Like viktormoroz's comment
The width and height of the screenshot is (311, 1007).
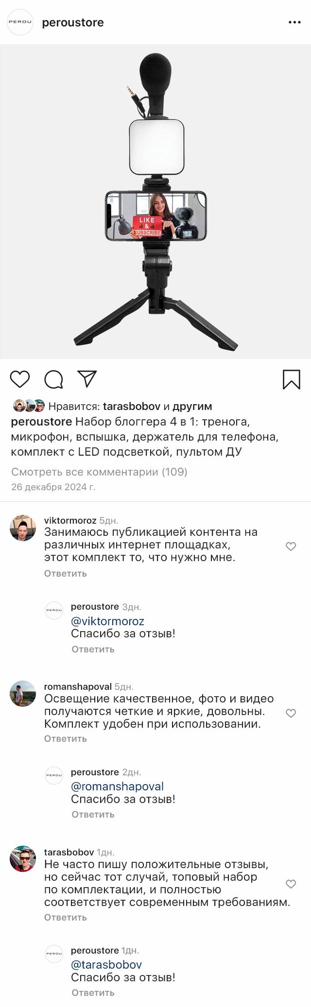pos(291,546)
